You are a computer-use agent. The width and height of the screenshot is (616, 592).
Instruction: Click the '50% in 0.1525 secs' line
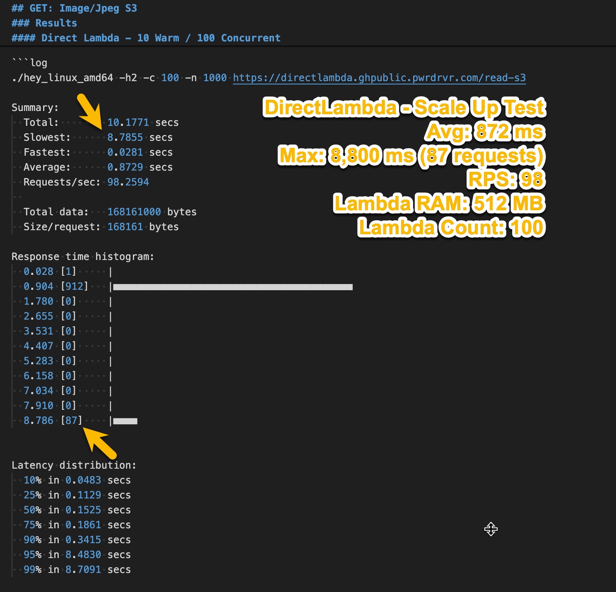point(77,510)
